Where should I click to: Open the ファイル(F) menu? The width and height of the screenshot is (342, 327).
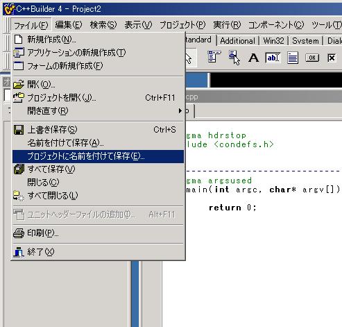tap(31, 25)
